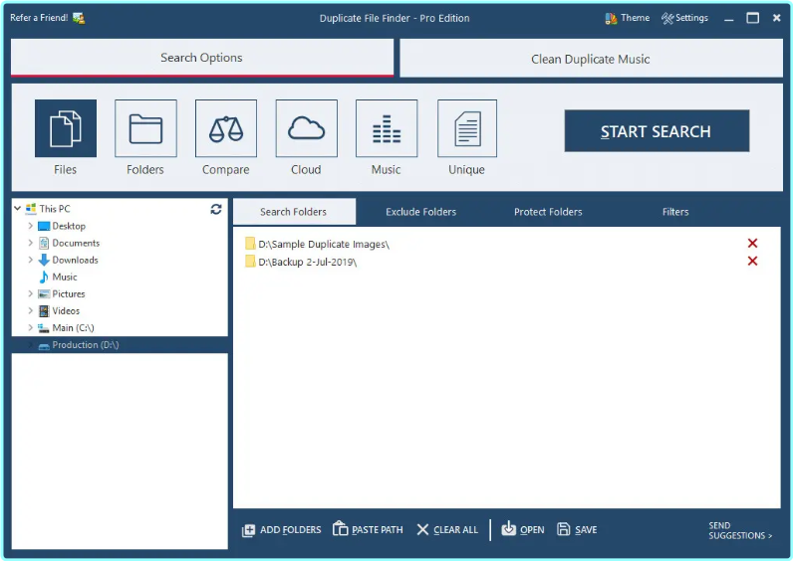Click the Videos film icon in tree
This screenshot has width=793, height=561.
44,310
